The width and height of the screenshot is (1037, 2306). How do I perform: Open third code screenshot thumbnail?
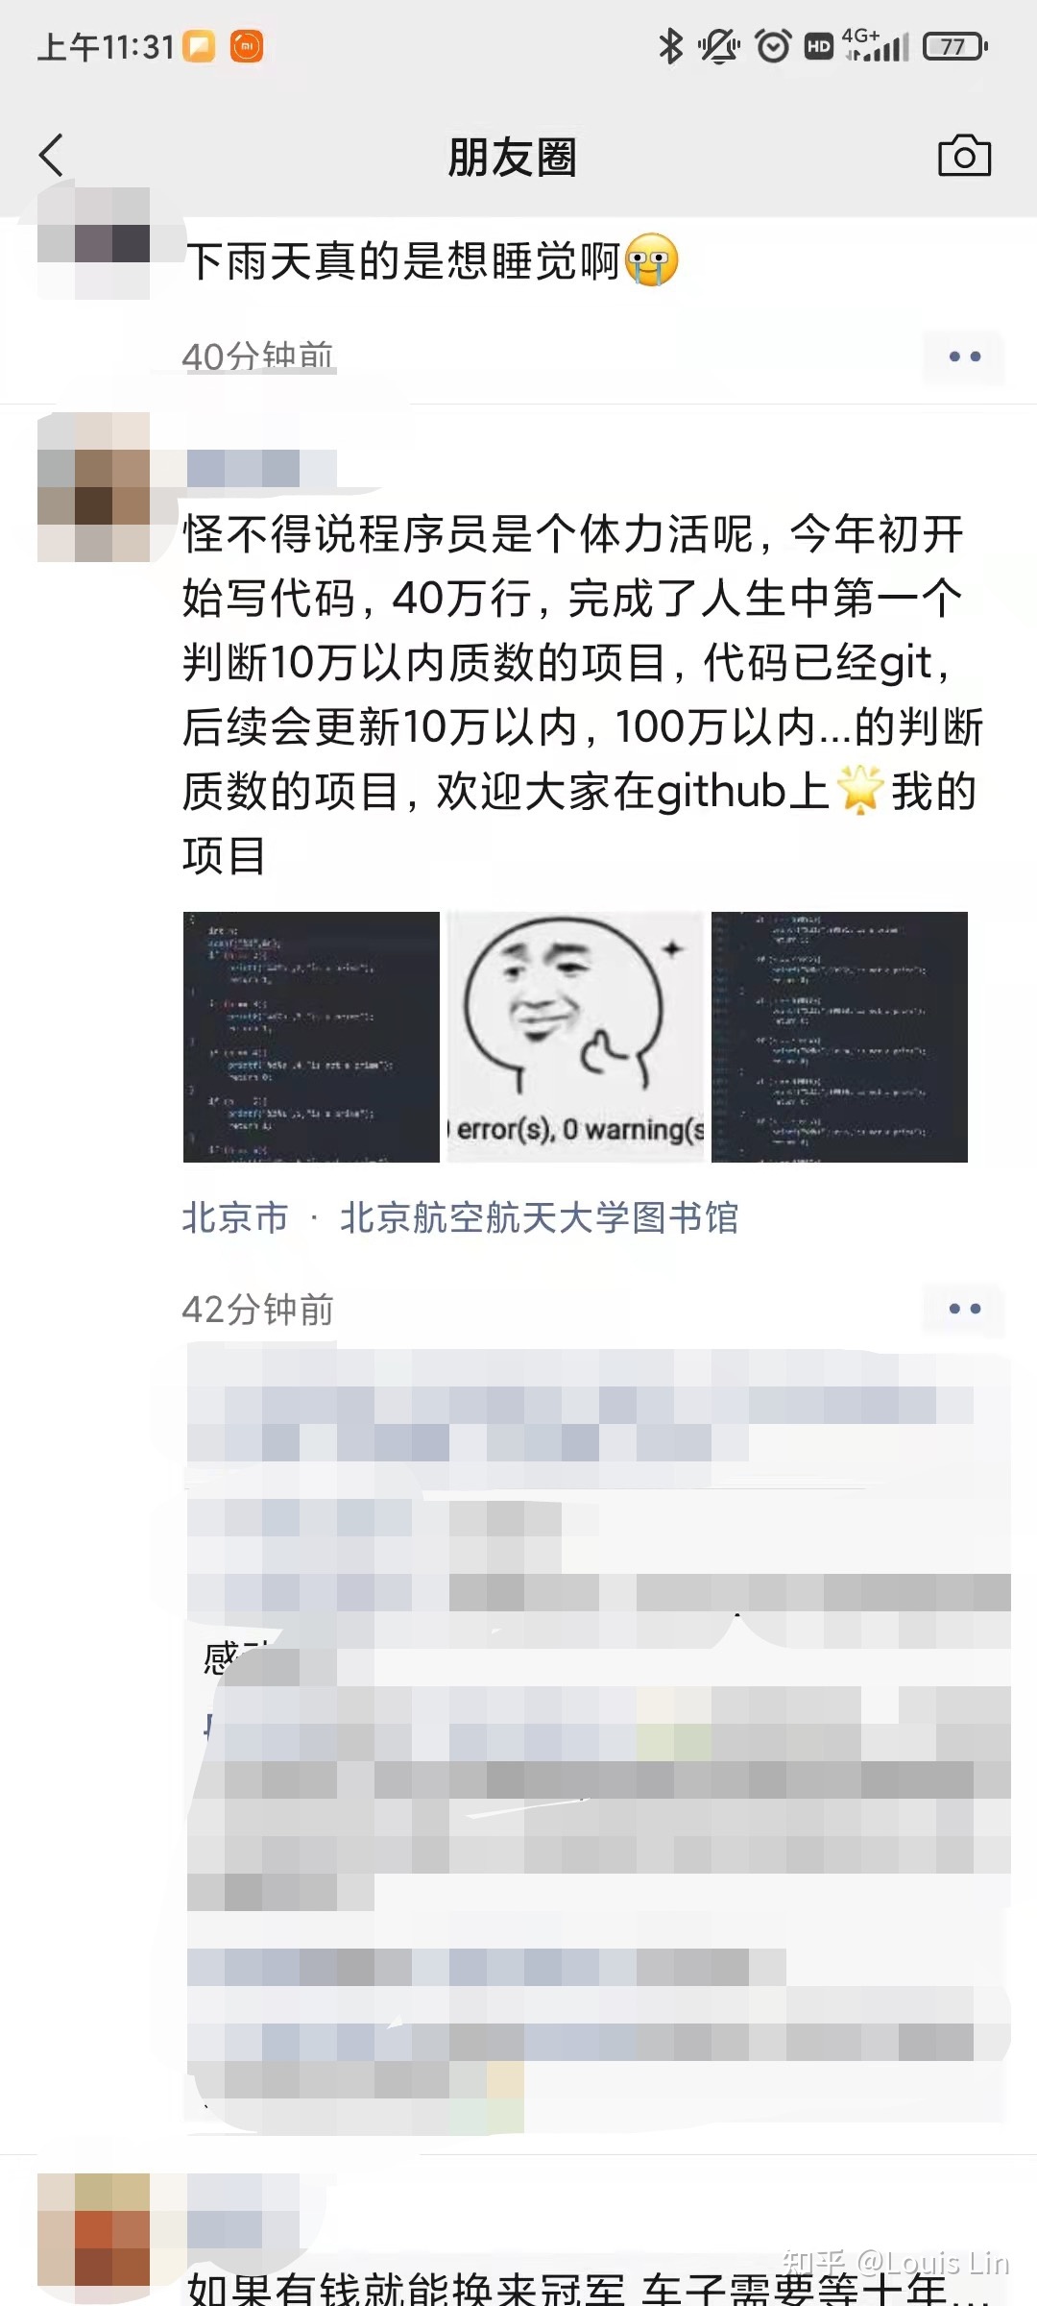(839, 1037)
